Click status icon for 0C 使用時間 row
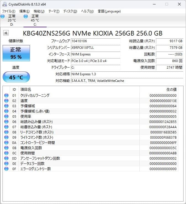 6,153
